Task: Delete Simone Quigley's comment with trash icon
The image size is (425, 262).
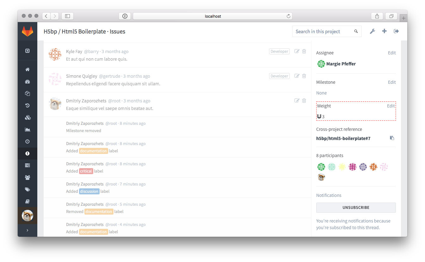Action: click(x=304, y=76)
